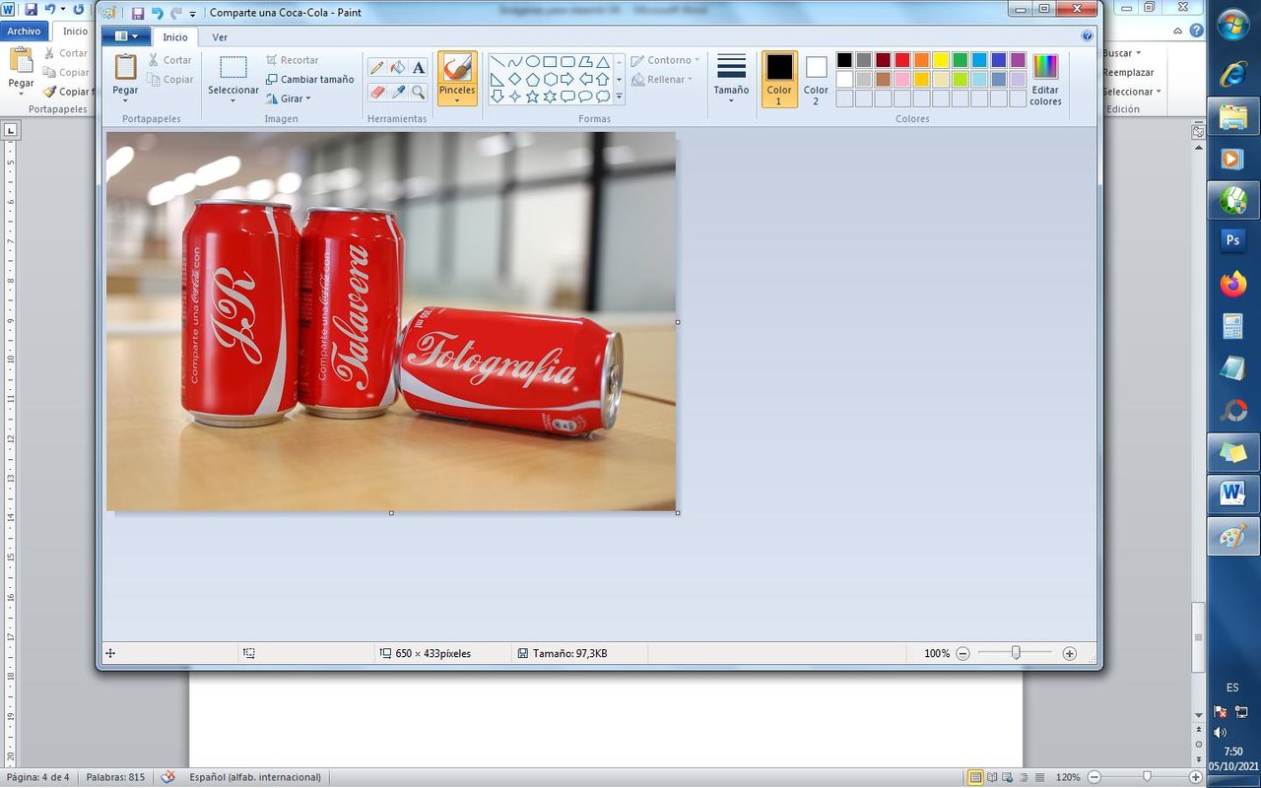Image resolution: width=1261 pixels, height=788 pixels.
Task: Click the Pinceles brush icon
Action: coord(457,68)
